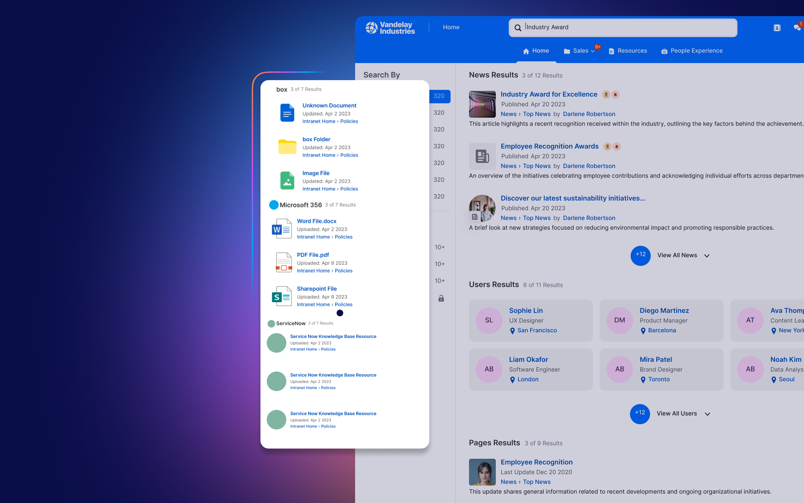Select the Home navigation tab
Image resolution: width=804 pixels, height=503 pixels.
click(536, 51)
